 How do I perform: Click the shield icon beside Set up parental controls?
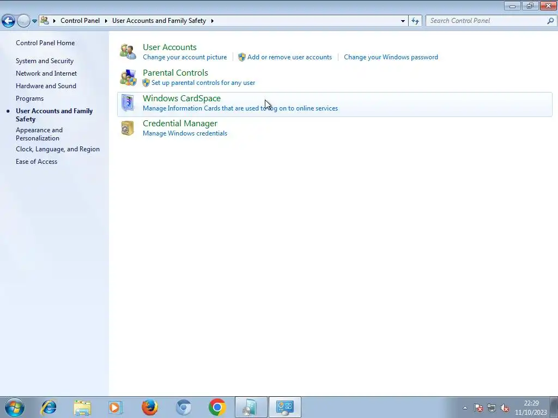click(x=146, y=83)
